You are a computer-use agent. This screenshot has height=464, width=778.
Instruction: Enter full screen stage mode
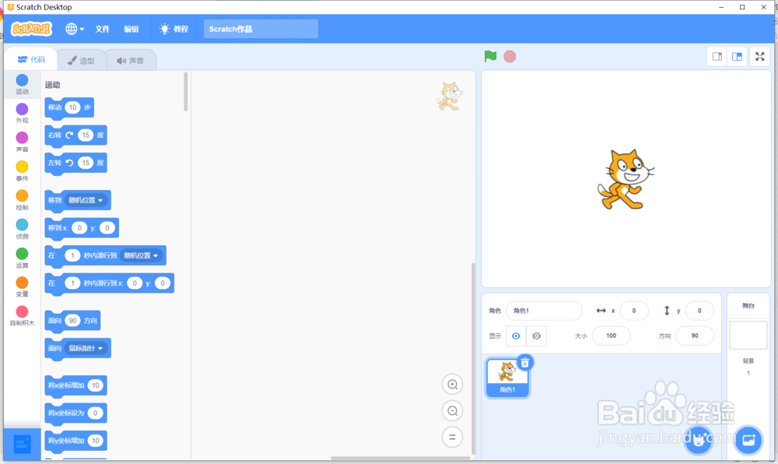[x=759, y=57]
